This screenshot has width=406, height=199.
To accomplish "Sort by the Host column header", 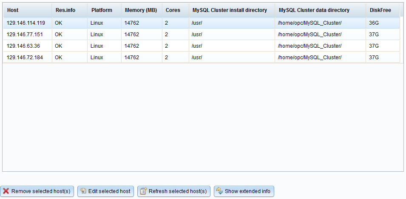I will (13, 10).
